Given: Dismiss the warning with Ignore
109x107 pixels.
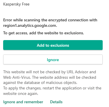Looking at the screenshot, I should (53, 59).
